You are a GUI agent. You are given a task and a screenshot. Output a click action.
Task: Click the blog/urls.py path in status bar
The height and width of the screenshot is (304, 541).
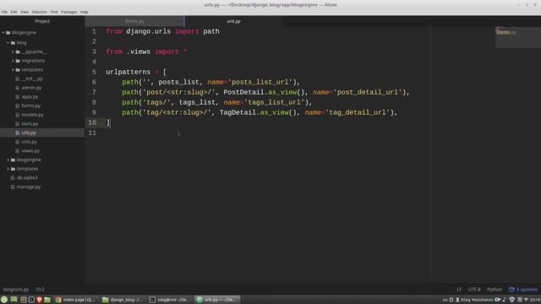(16, 290)
